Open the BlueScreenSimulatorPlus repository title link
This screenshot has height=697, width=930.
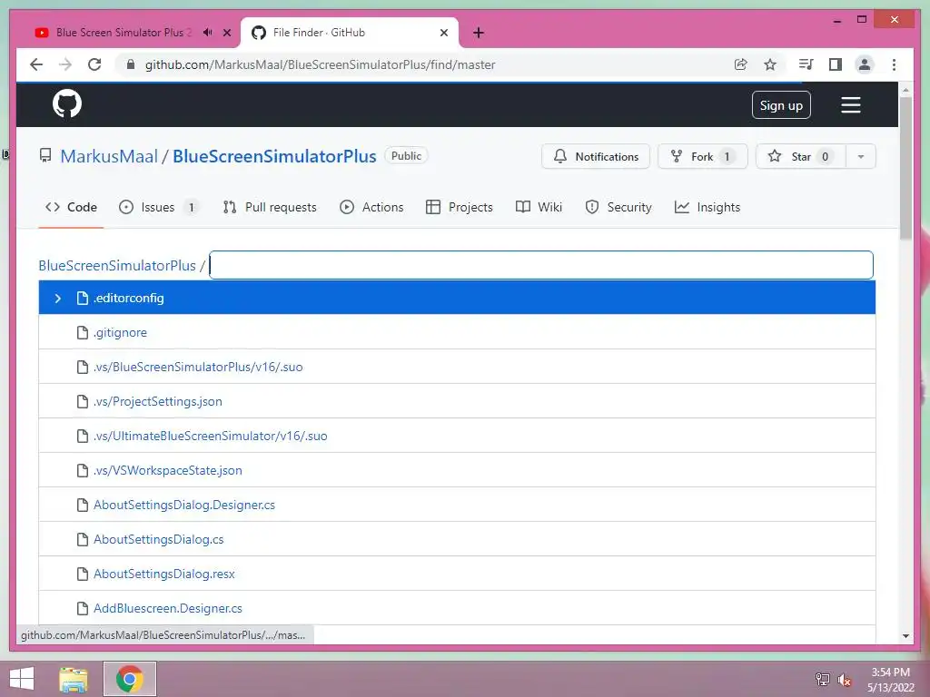pos(274,156)
